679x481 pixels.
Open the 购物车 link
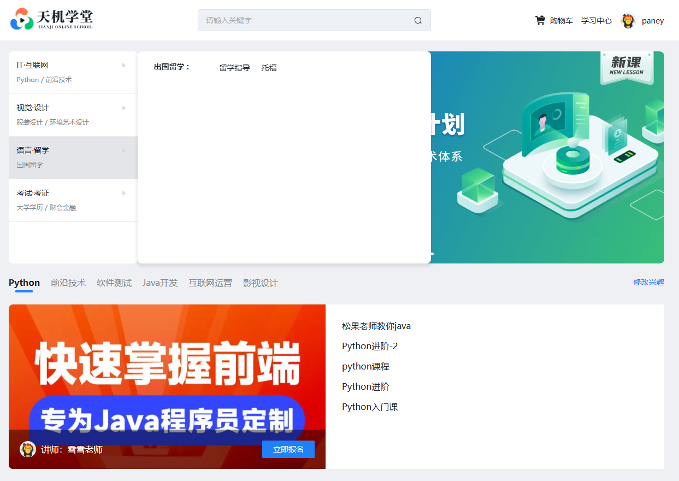point(561,21)
